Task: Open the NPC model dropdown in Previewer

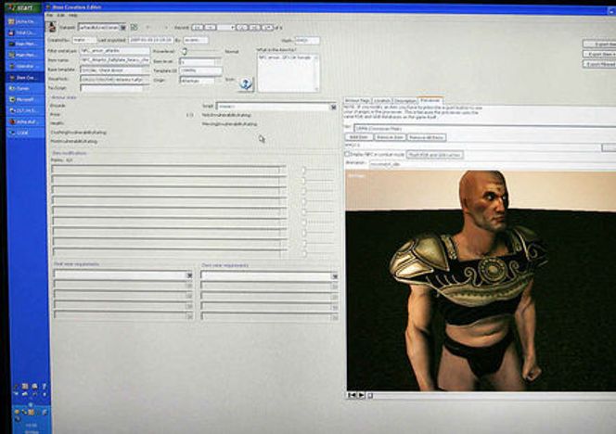Action: (x=485, y=128)
